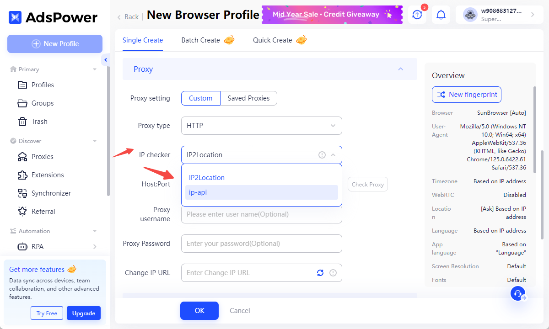Expand the RPA submenu arrow
This screenshot has height=329, width=549.
95,247
